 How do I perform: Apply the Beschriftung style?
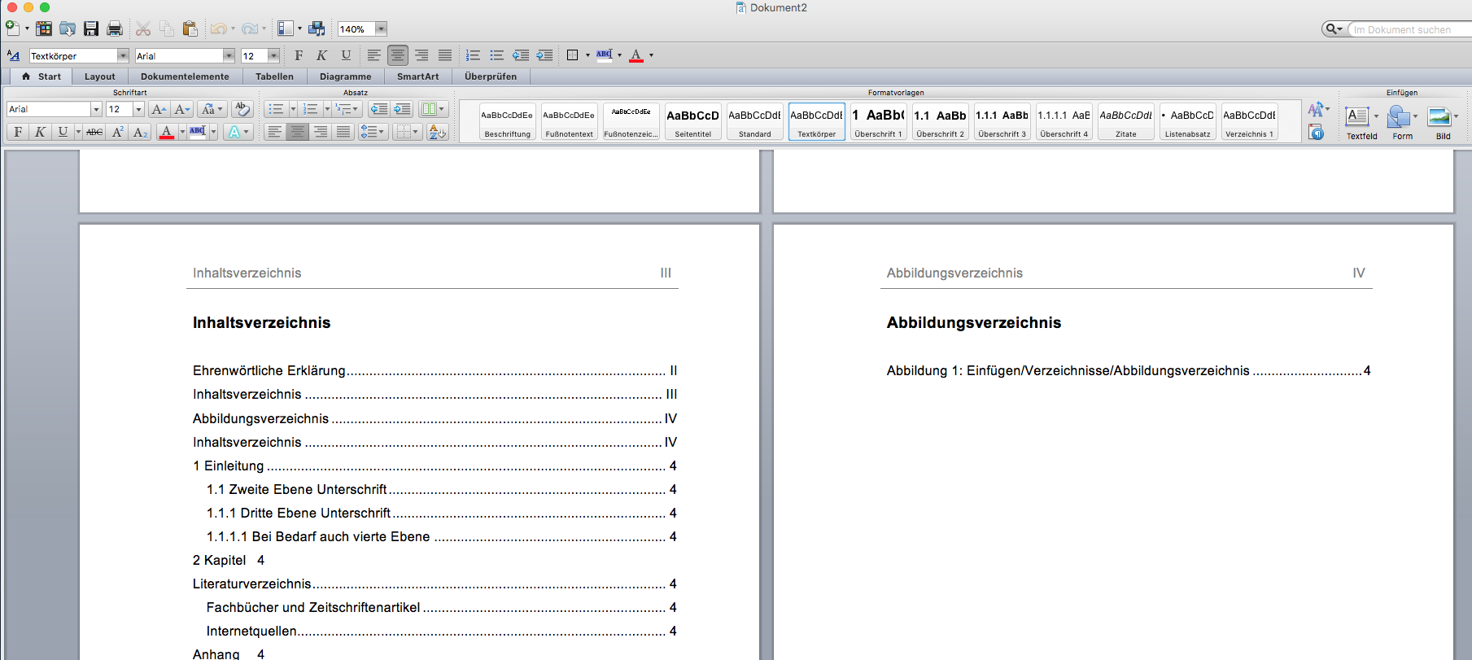508,121
